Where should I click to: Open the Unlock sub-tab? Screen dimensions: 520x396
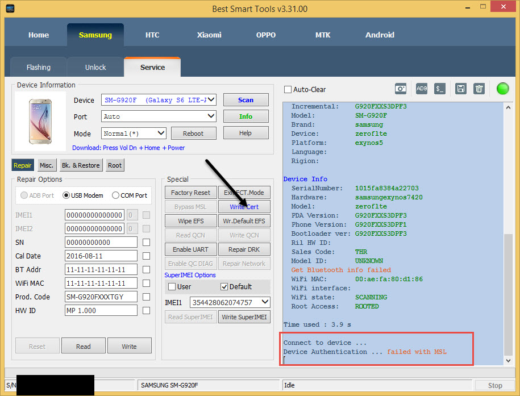pyautogui.click(x=95, y=68)
